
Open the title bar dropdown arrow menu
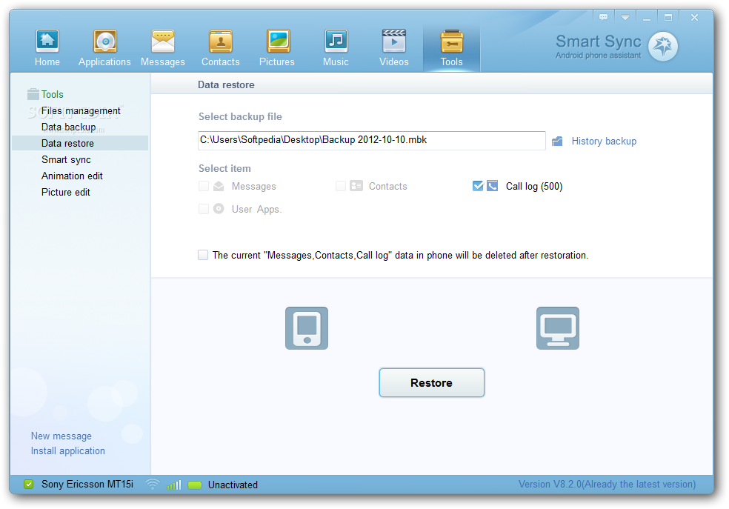tap(625, 17)
